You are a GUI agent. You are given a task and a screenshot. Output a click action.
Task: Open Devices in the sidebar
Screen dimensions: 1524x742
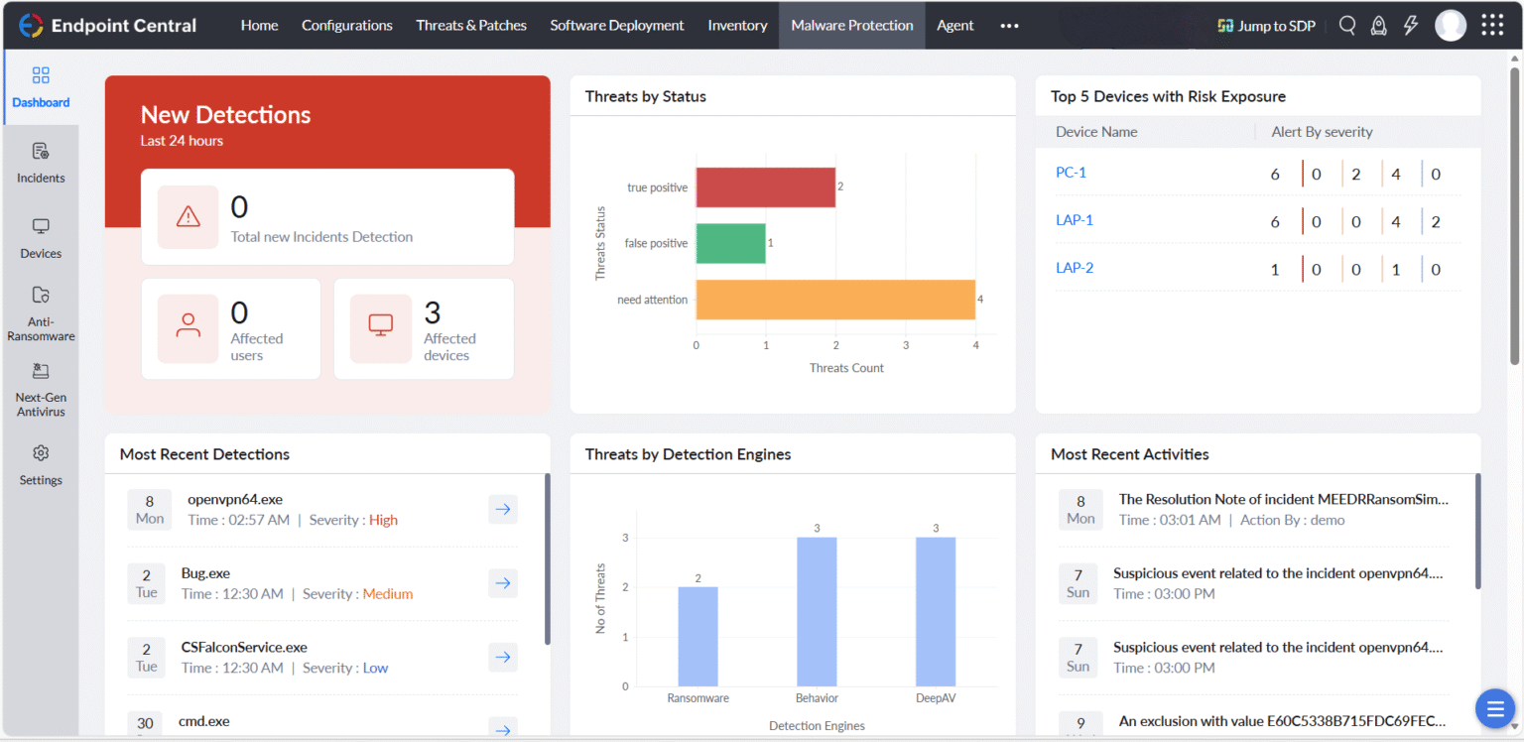tap(41, 239)
